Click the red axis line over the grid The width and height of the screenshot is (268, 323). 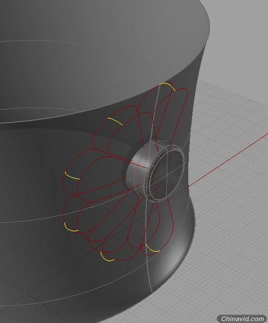(229, 160)
